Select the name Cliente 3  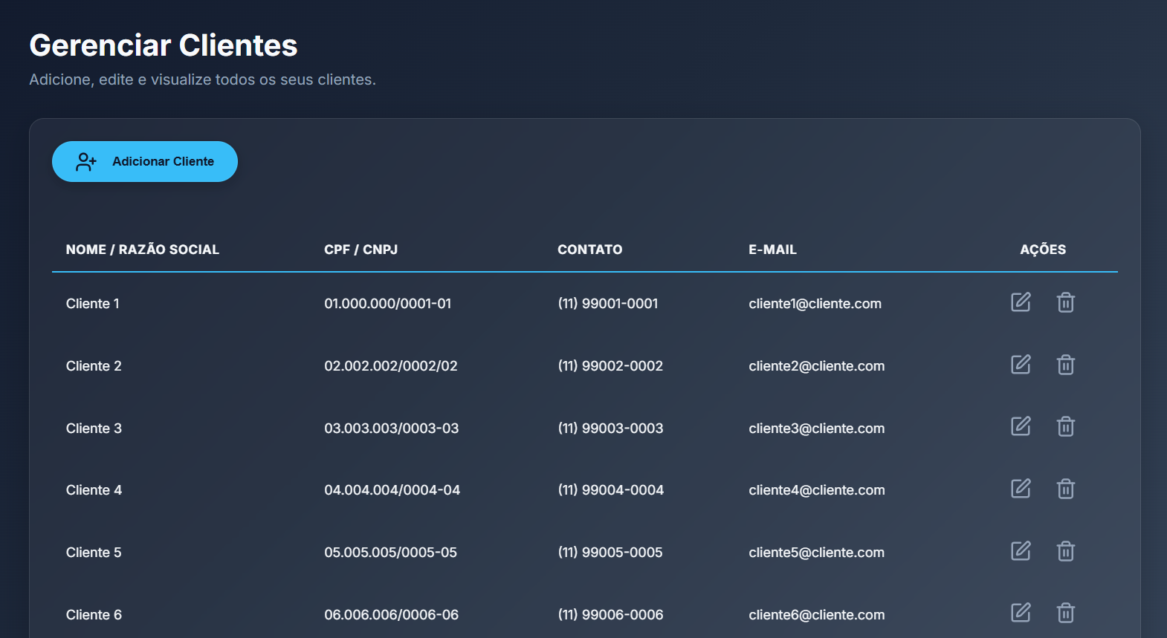(x=94, y=429)
